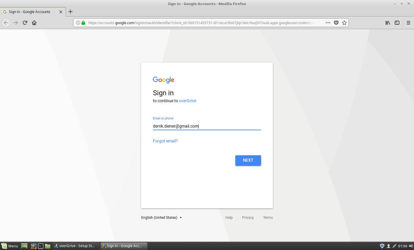Save page to Pocket
Image resolution: width=414 pixels, height=250 pixels.
[336, 23]
